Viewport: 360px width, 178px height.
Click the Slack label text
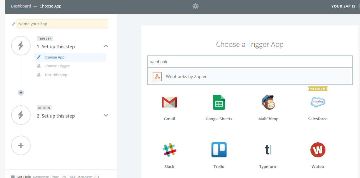(169, 167)
